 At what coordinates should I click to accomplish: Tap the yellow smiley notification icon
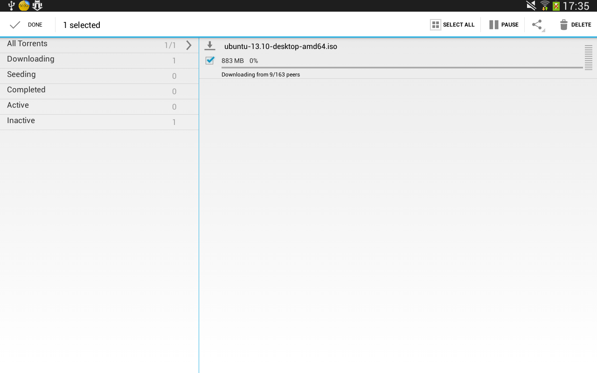24,6
